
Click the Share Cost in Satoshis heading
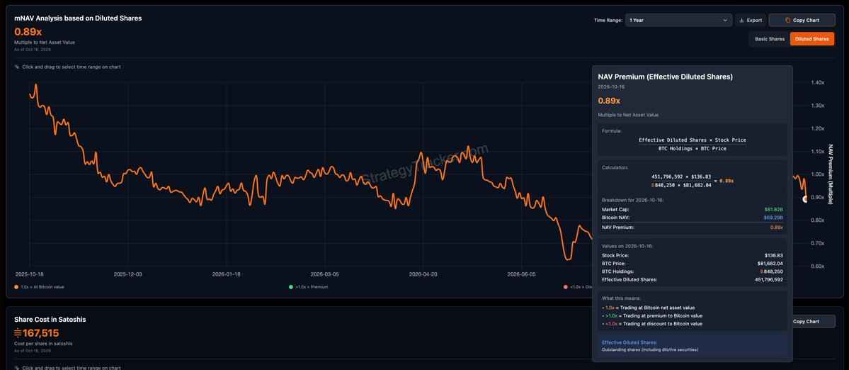tap(50, 320)
